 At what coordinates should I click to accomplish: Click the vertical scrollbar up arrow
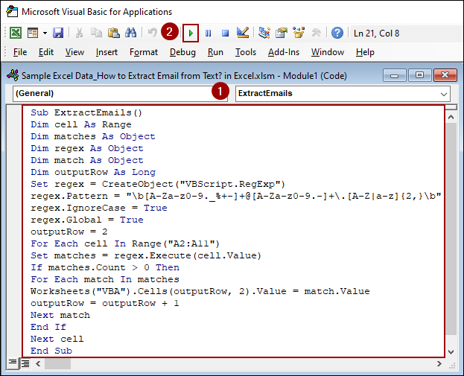pos(451,117)
